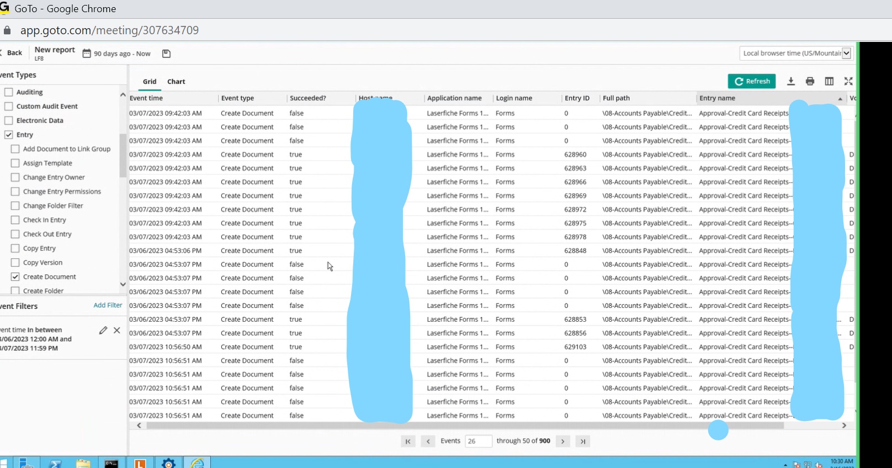Click the green Refresh button
This screenshot has height=468, width=892.
[752, 81]
